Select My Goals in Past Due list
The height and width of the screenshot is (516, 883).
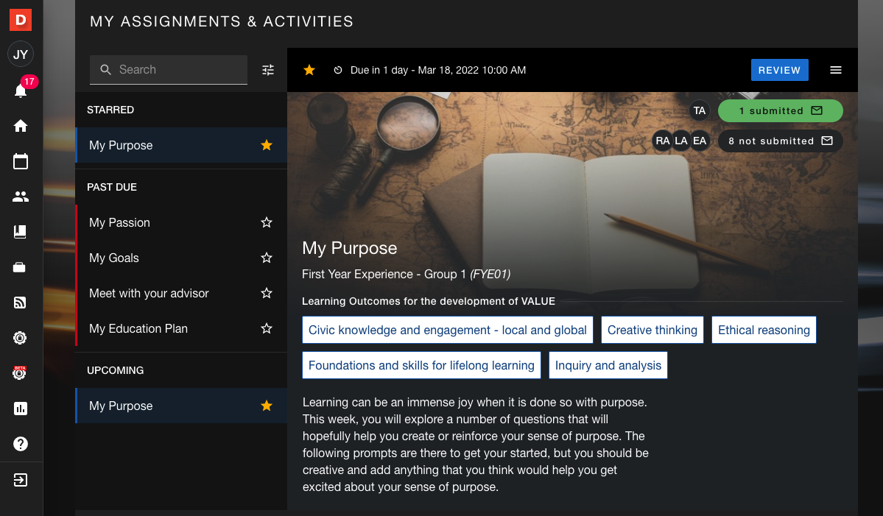[x=114, y=258]
